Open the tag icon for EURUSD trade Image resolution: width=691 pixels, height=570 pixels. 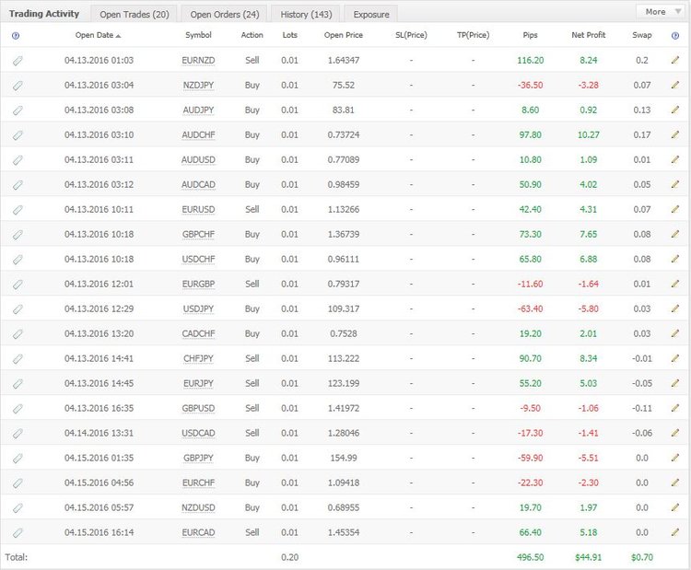click(18, 210)
